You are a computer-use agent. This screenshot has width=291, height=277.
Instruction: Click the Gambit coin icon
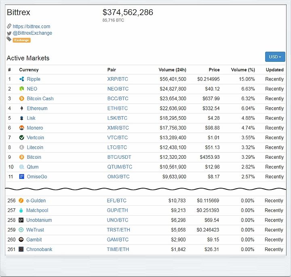coord(21,239)
